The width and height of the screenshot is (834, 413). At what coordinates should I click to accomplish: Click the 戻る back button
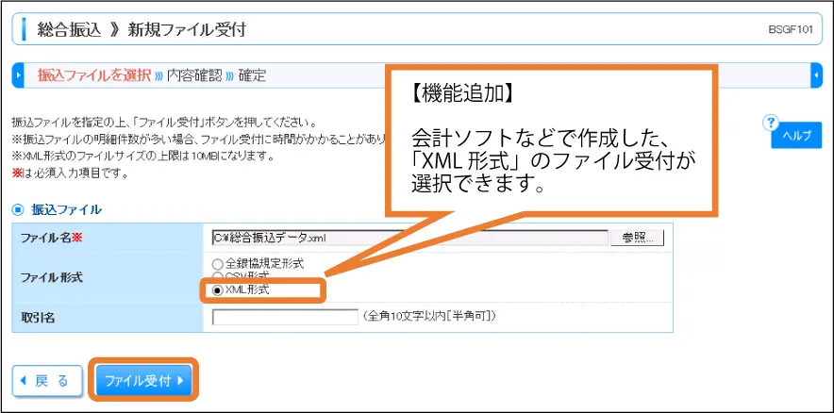click(47, 381)
